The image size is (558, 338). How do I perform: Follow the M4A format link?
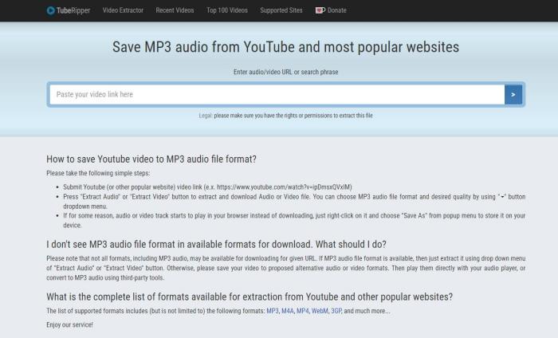click(x=288, y=311)
